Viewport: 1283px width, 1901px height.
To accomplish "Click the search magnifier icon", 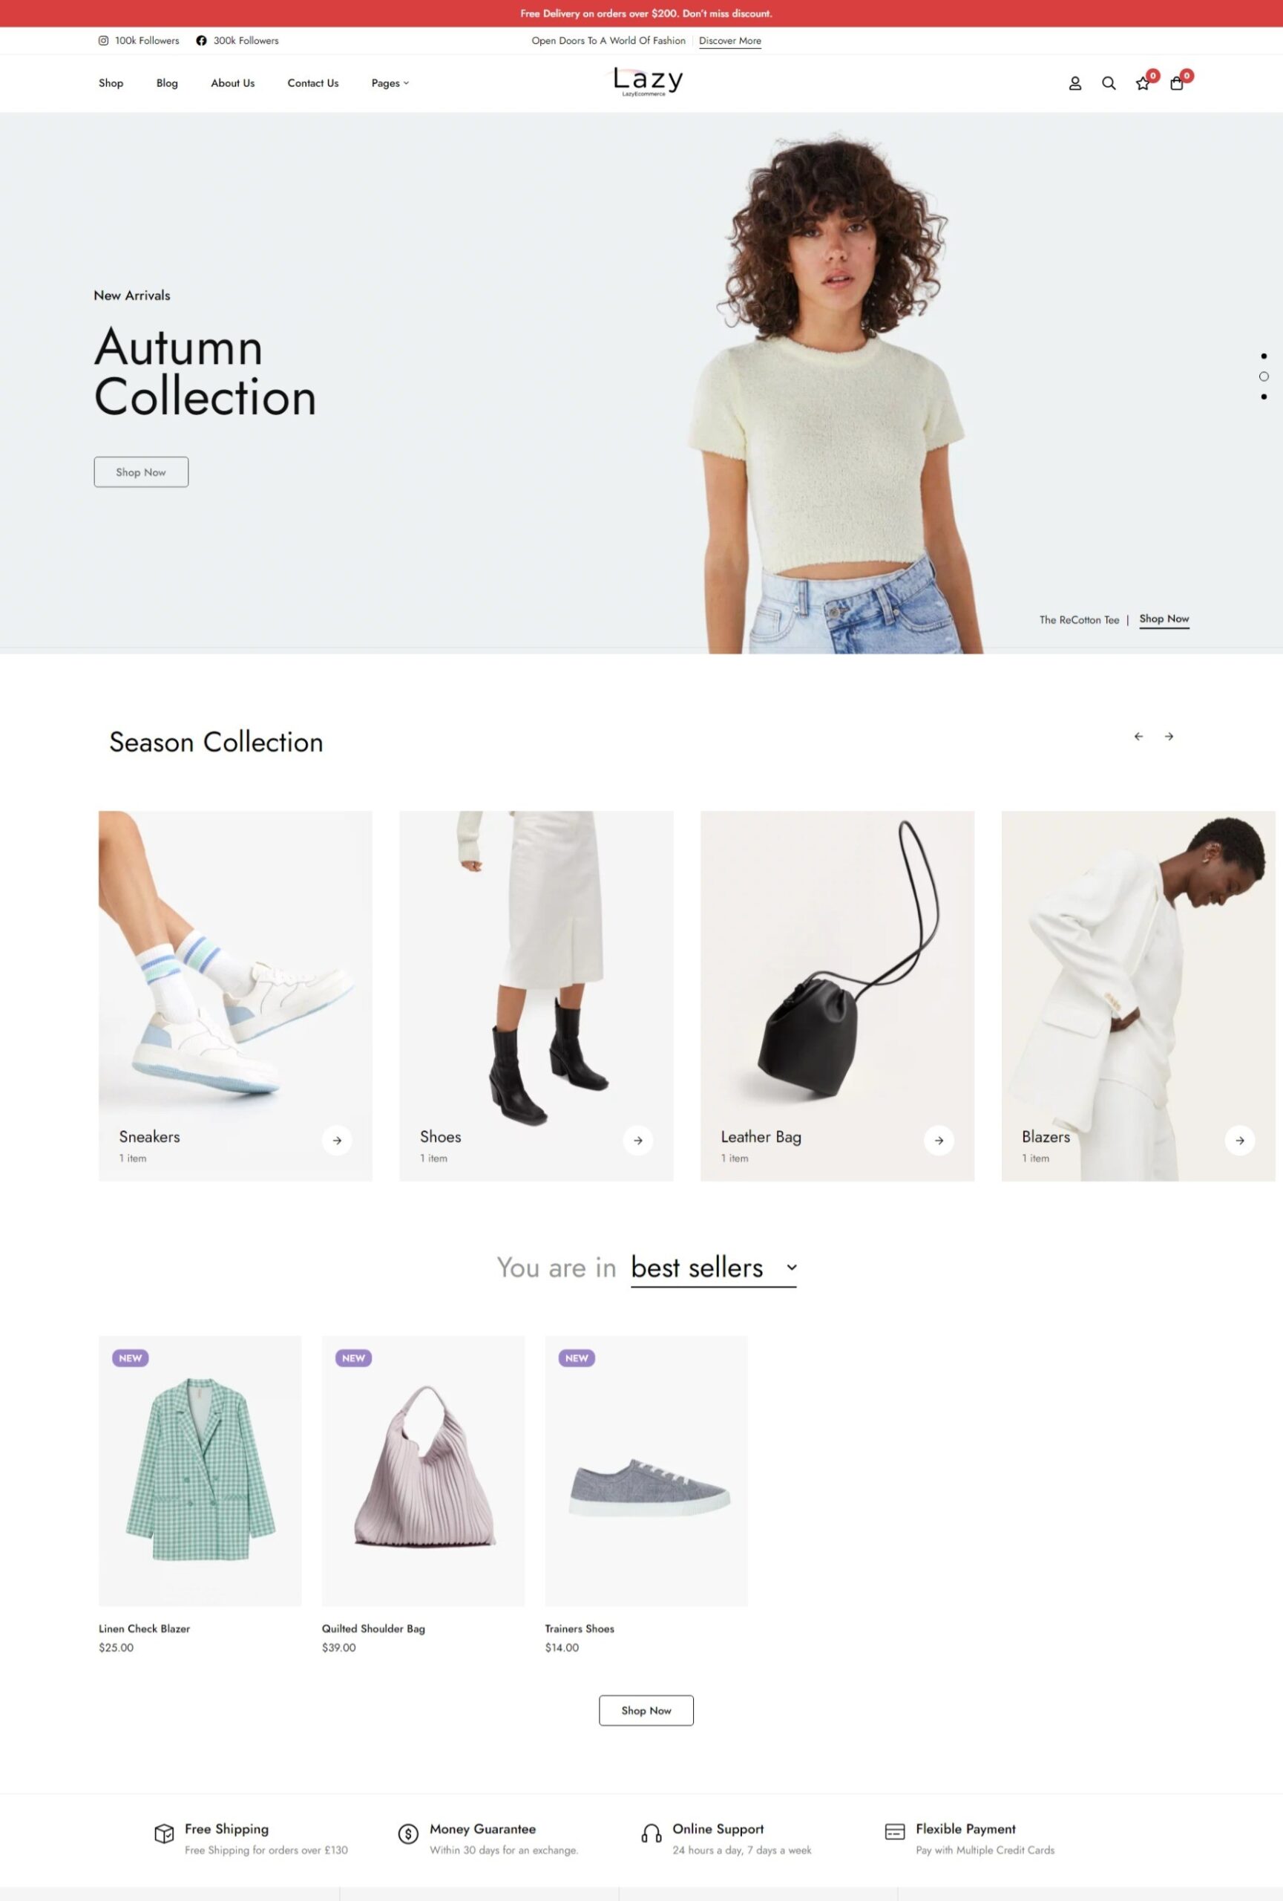I will (x=1108, y=83).
